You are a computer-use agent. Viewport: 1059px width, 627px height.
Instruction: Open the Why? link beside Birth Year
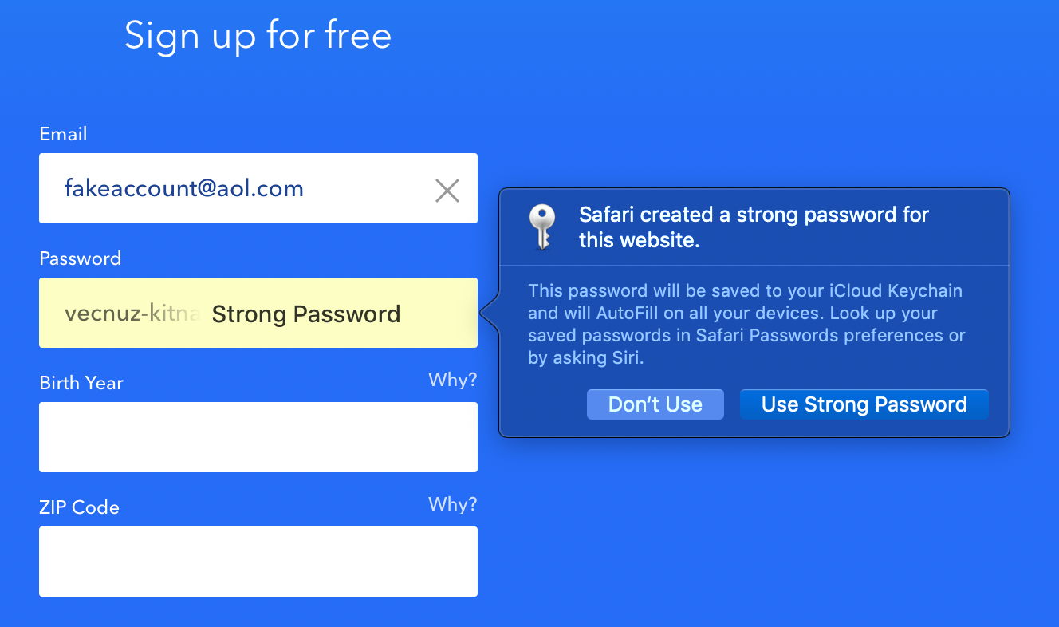click(452, 380)
